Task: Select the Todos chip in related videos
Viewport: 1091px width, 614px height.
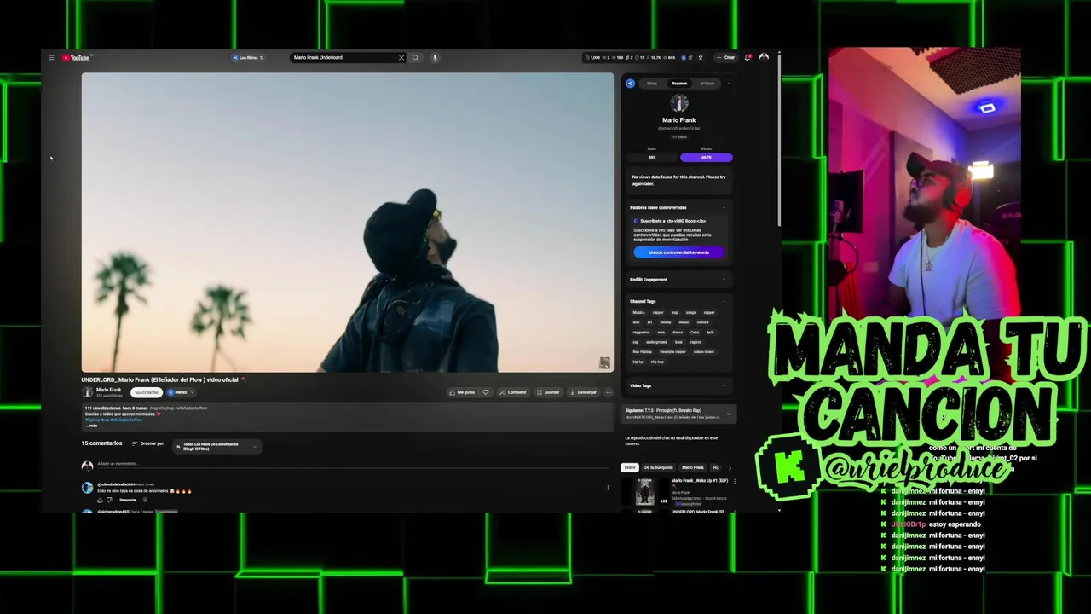Action: click(x=630, y=467)
